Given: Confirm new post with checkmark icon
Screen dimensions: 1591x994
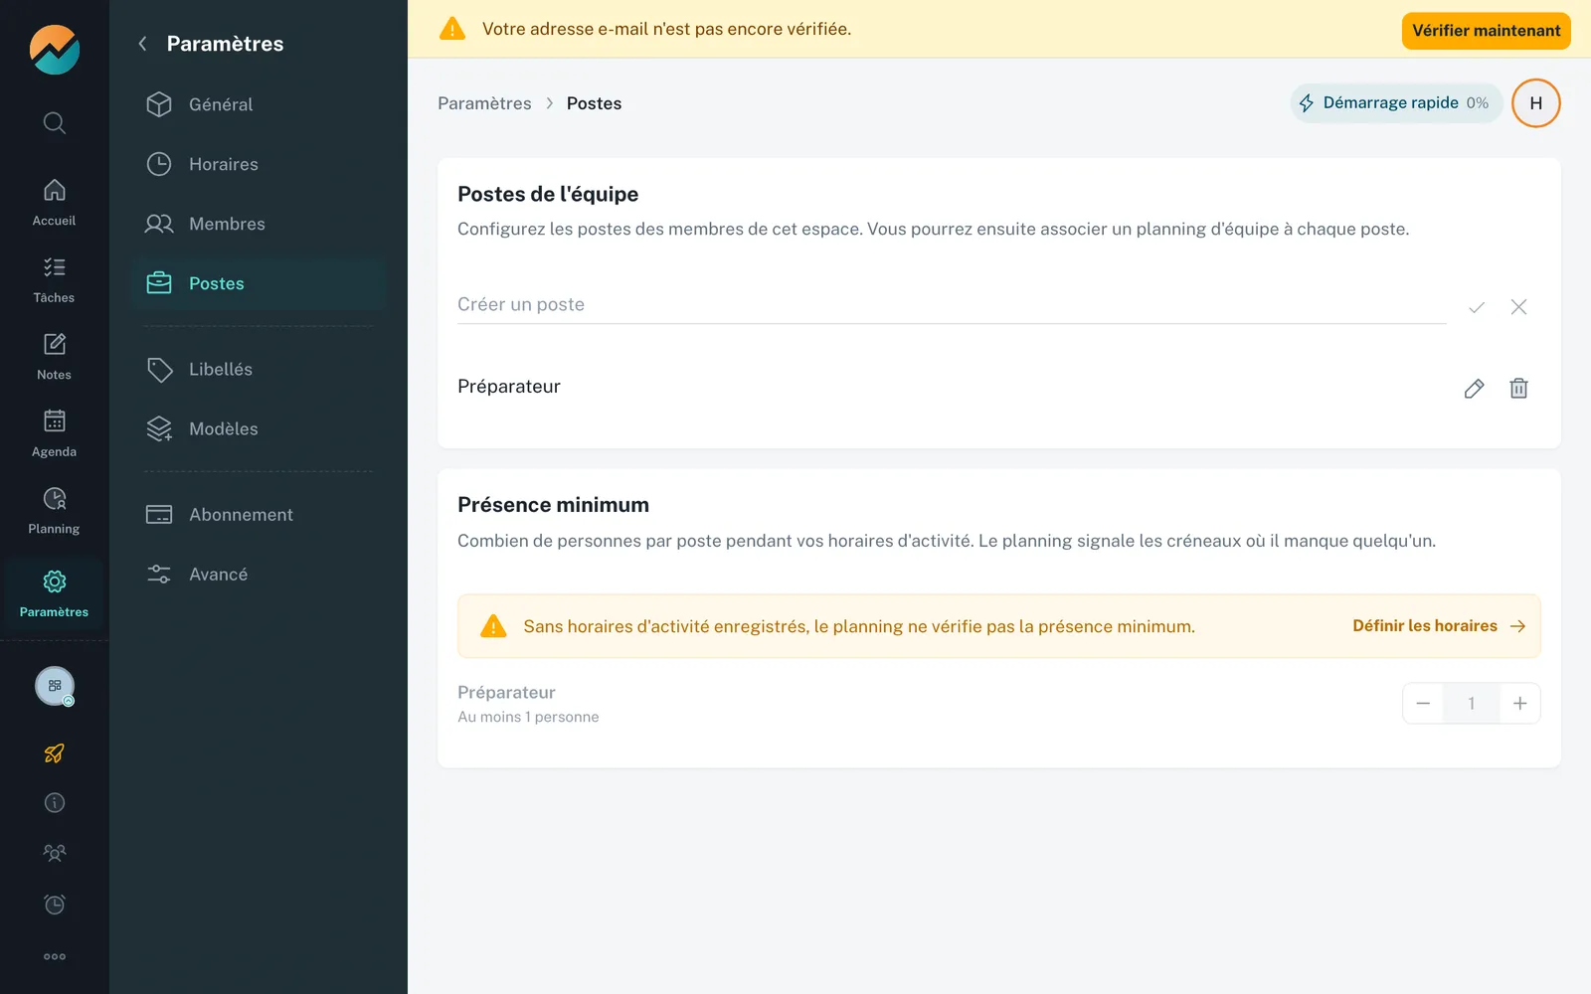Looking at the screenshot, I should (1477, 307).
